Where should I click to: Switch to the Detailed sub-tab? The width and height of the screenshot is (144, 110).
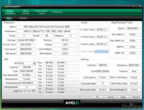[x=23, y=18]
